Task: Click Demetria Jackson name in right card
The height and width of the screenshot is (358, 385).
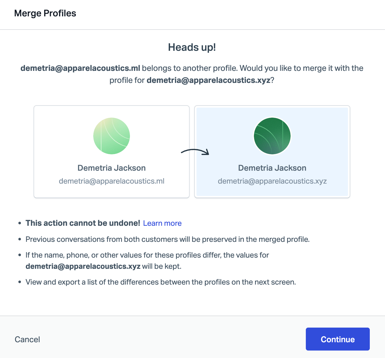Action: tap(272, 168)
